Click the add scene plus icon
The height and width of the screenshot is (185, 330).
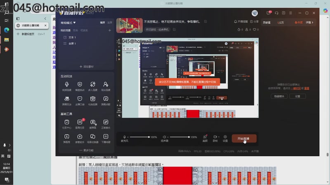(110, 30)
